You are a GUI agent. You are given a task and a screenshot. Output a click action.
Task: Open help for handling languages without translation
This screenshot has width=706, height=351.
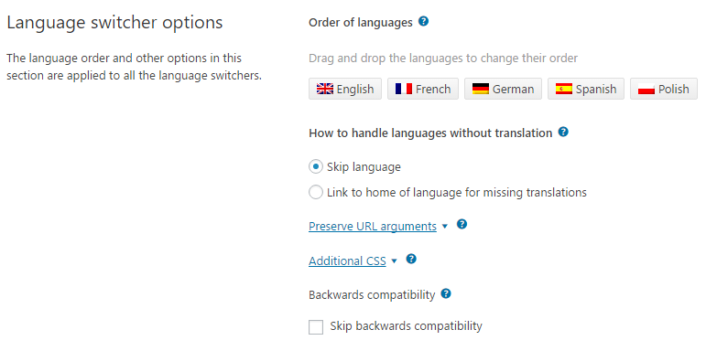pyautogui.click(x=563, y=133)
